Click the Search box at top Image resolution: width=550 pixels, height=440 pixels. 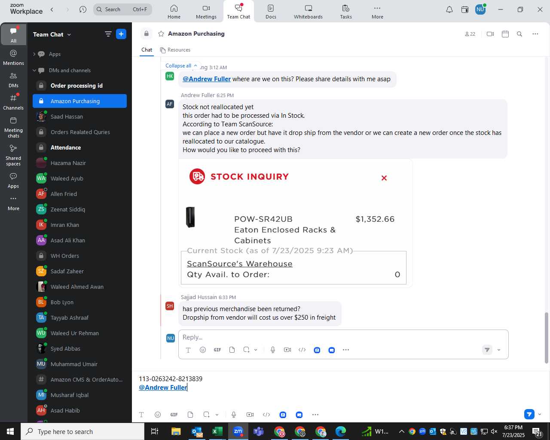pyautogui.click(x=122, y=9)
